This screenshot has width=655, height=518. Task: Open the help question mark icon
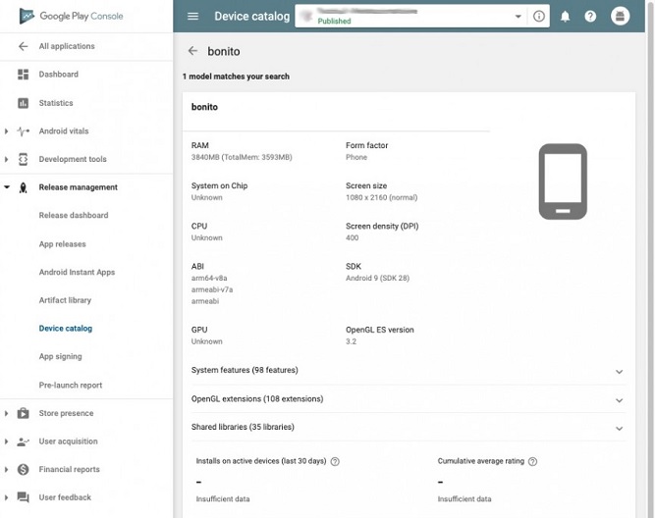click(590, 17)
